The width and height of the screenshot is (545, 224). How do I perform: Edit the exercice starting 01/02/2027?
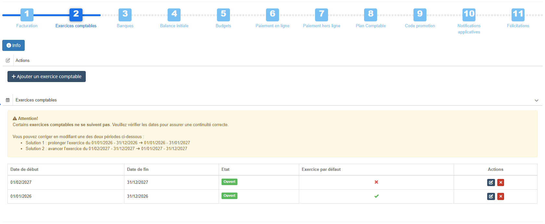[x=491, y=183]
